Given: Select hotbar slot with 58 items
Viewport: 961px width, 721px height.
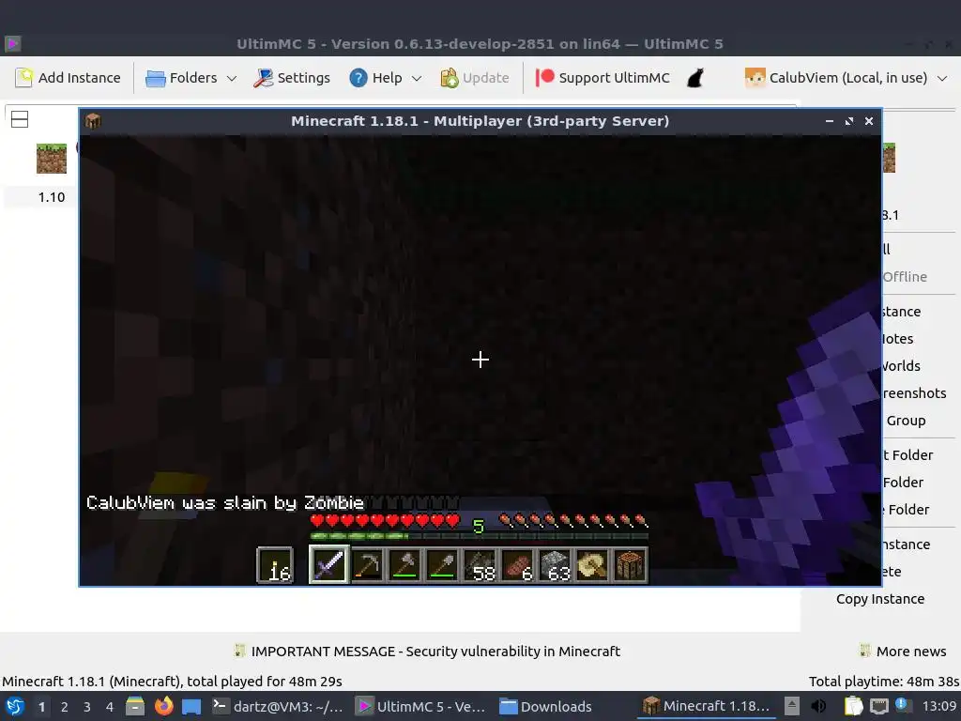Looking at the screenshot, I should (x=480, y=564).
